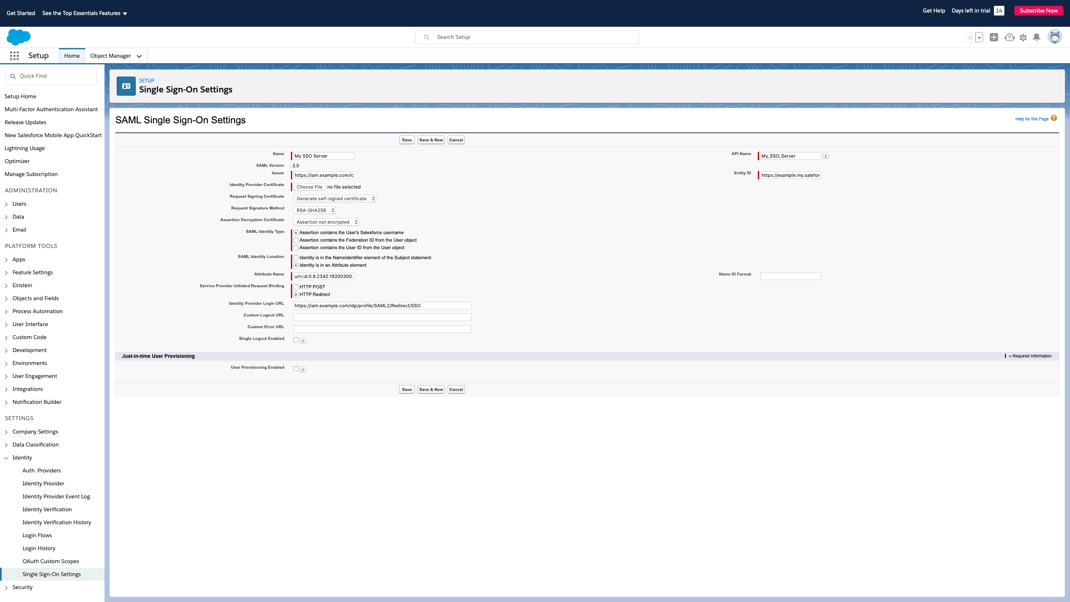Click the Subscribe Now button
The image size is (1070, 602).
[1038, 11]
